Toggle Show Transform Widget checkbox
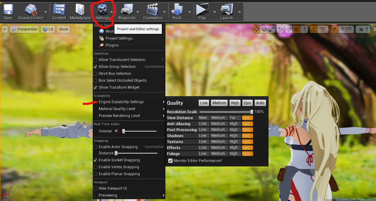This screenshot has height=201, width=376. point(95,87)
